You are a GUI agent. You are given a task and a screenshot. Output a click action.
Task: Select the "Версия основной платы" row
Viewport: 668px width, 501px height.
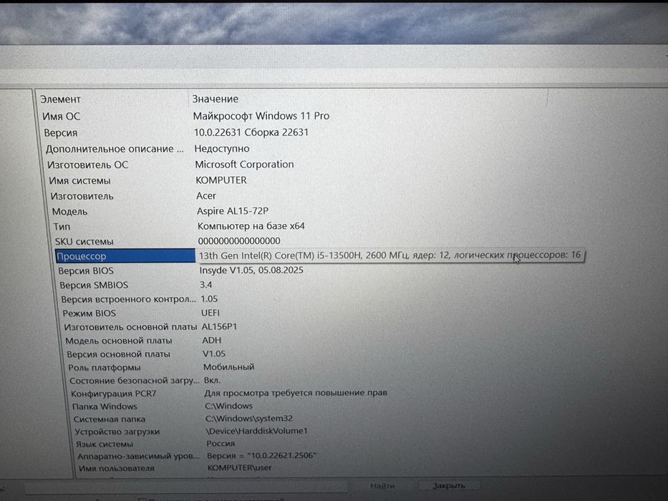pos(118,354)
